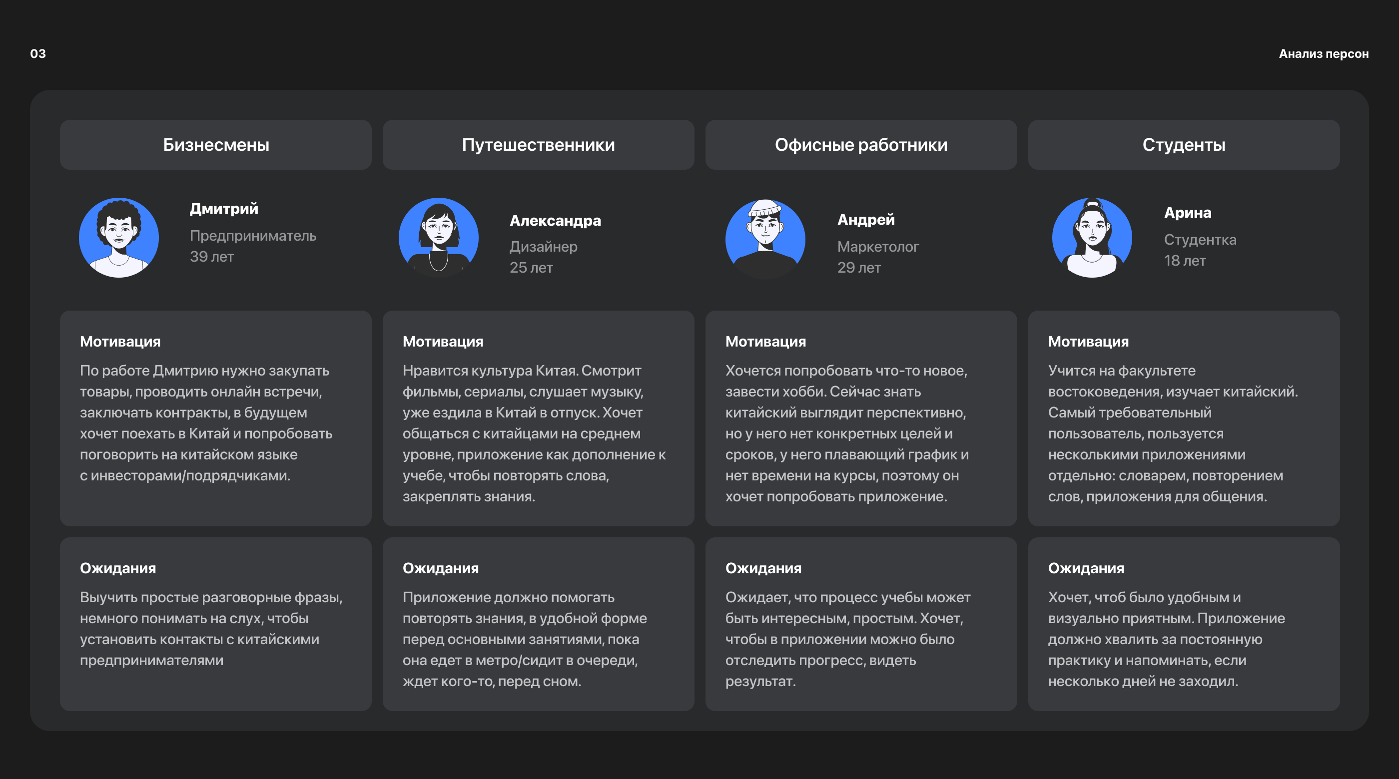Click the Анализ персон title link
The height and width of the screenshot is (779, 1399).
(1323, 54)
